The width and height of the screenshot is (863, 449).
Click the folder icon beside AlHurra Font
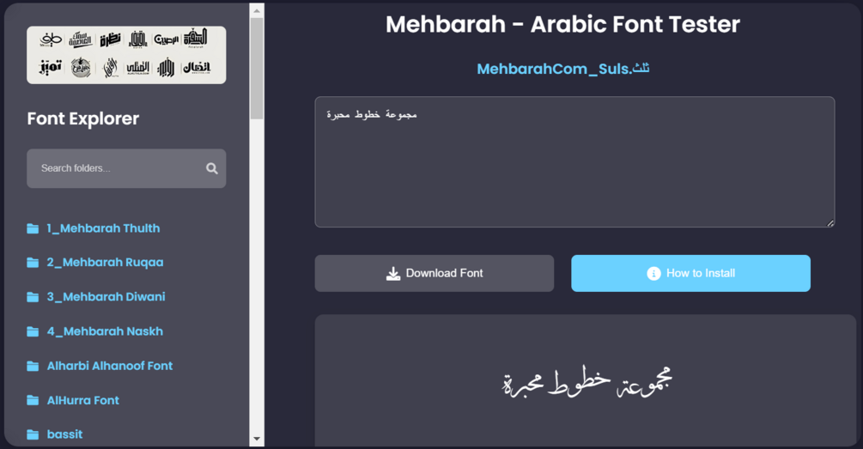coord(33,400)
